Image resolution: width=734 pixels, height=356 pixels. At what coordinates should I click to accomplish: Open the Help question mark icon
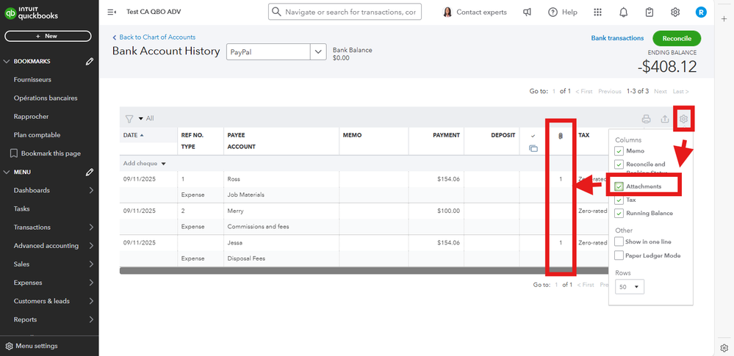tap(553, 12)
